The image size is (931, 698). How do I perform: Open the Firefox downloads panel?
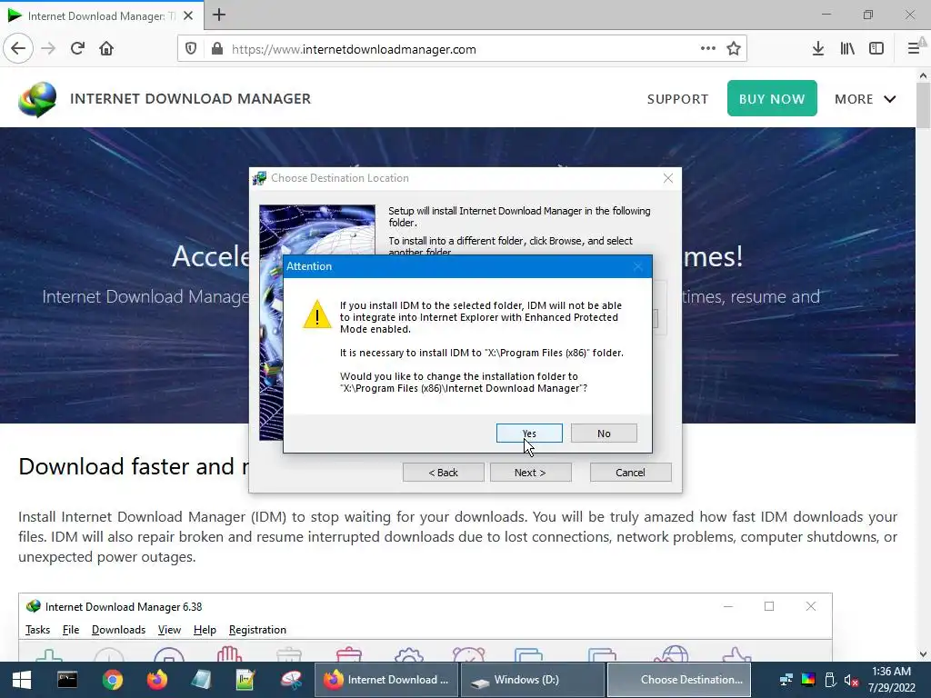click(x=818, y=49)
